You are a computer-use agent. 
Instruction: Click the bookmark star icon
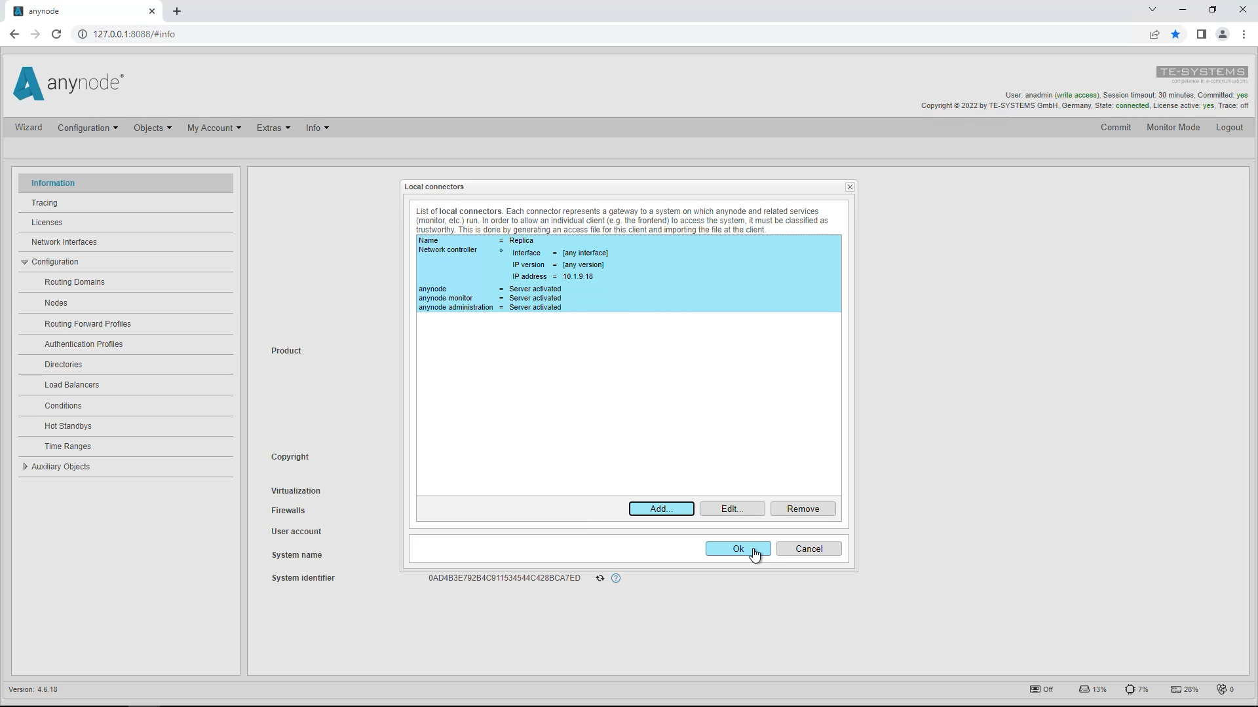1175,34
